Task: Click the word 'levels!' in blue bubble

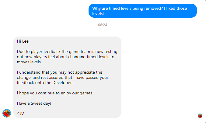Action: pyautogui.click(x=98, y=14)
